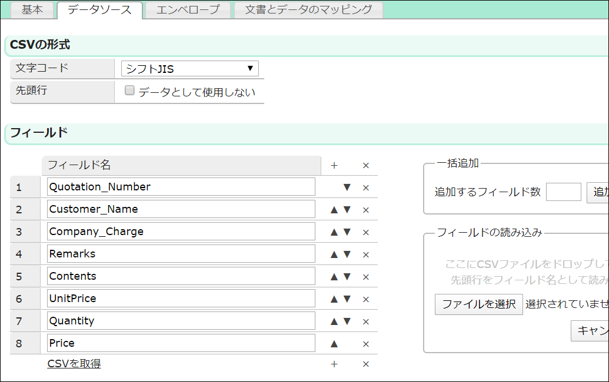Move Customer_Name field up
Screen dimensions: 609x382
click(334, 210)
